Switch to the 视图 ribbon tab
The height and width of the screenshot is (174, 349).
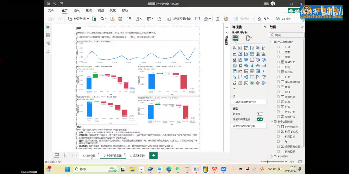coord(101,10)
